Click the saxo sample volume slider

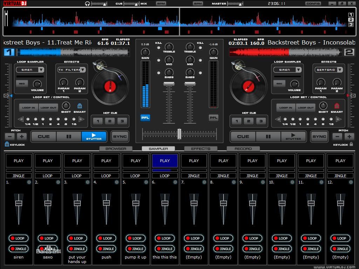pyautogui.click(x=48, y=203)
